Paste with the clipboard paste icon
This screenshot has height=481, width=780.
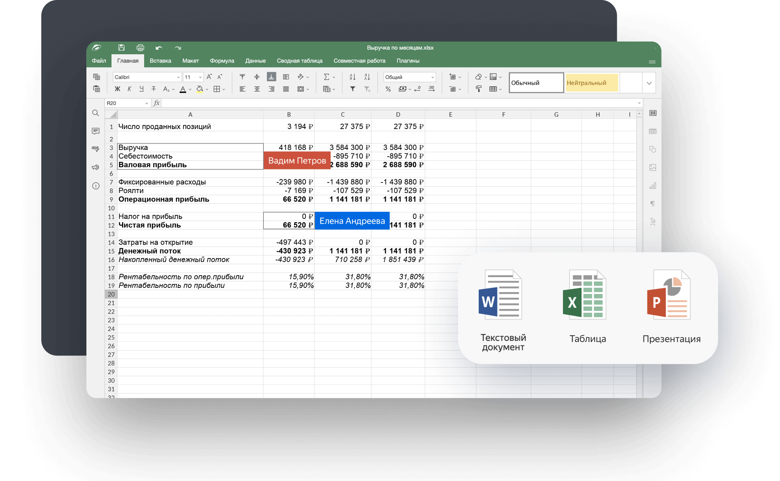click(96, 89)
